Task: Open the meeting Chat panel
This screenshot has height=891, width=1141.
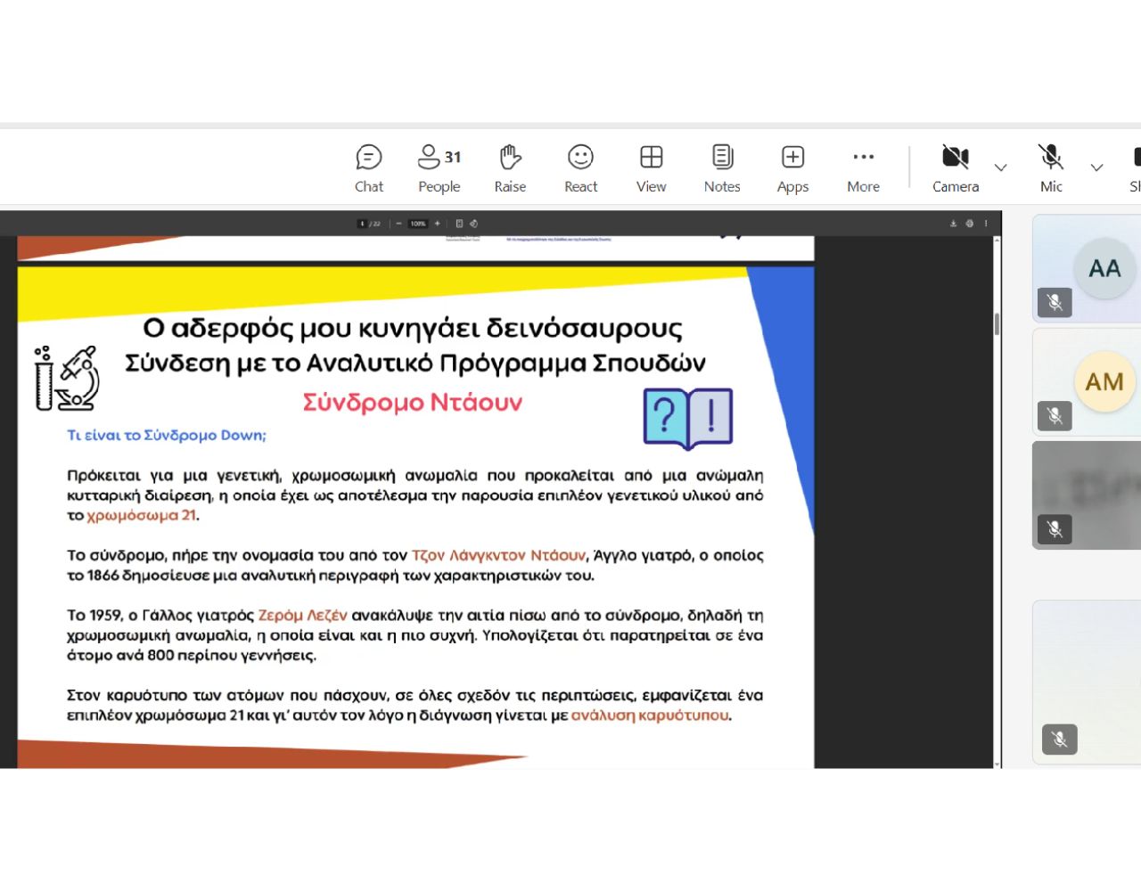Action: [x=369, y=168]
